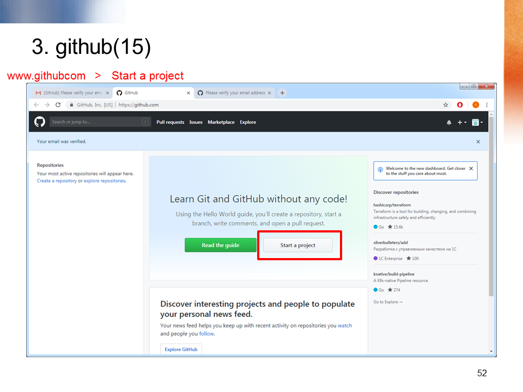
Task: Open the knative/build-pipeline repository link
Action: pos(393,274)
